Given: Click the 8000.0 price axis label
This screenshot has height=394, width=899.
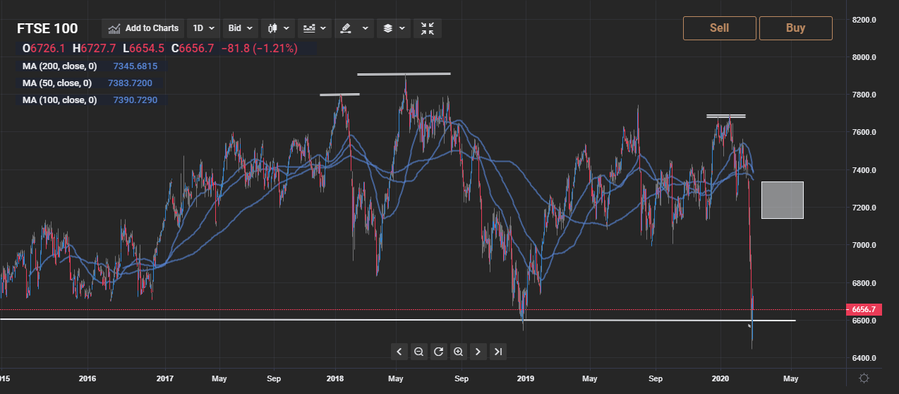Looking at the screenshot, I should pos(864,57).
